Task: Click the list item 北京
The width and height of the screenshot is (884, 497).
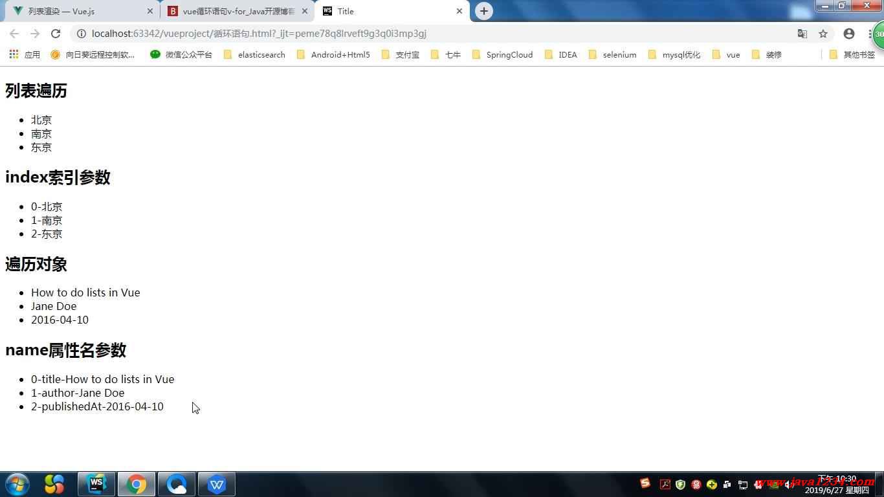Action: (41, 120)
